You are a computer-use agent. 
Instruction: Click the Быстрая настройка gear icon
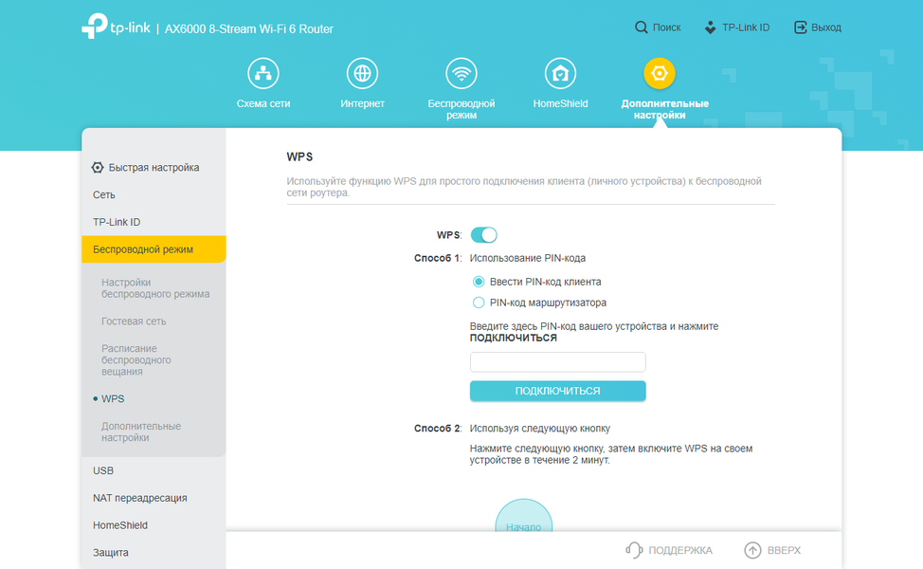point(98,167)
